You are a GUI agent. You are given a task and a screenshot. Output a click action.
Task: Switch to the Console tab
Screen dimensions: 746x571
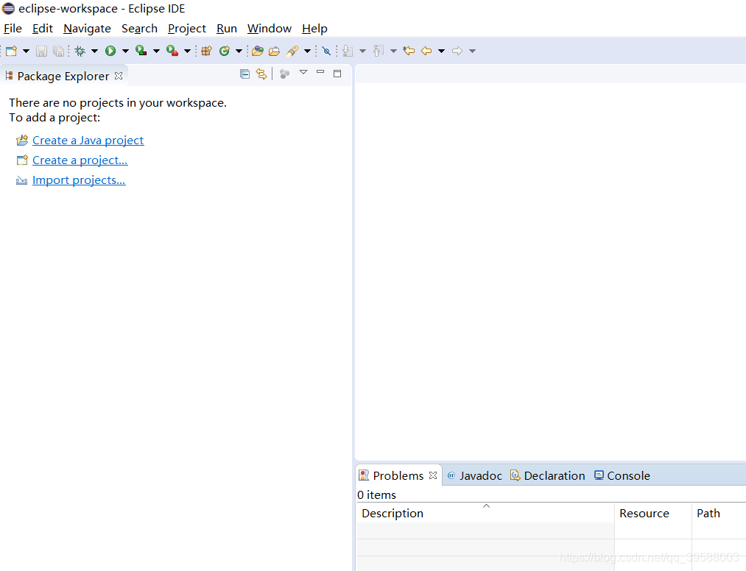click(x=622, y=475)
